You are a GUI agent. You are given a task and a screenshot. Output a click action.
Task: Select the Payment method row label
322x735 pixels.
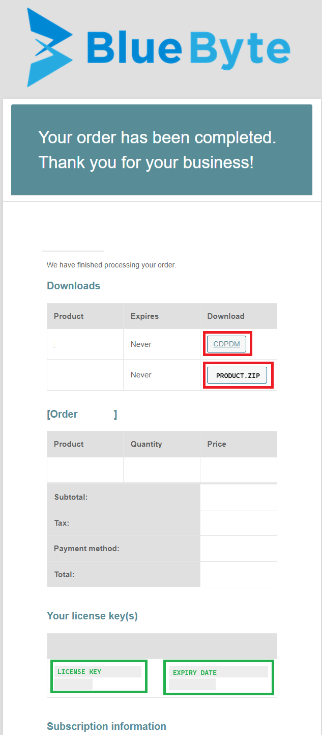click(86, 549)
